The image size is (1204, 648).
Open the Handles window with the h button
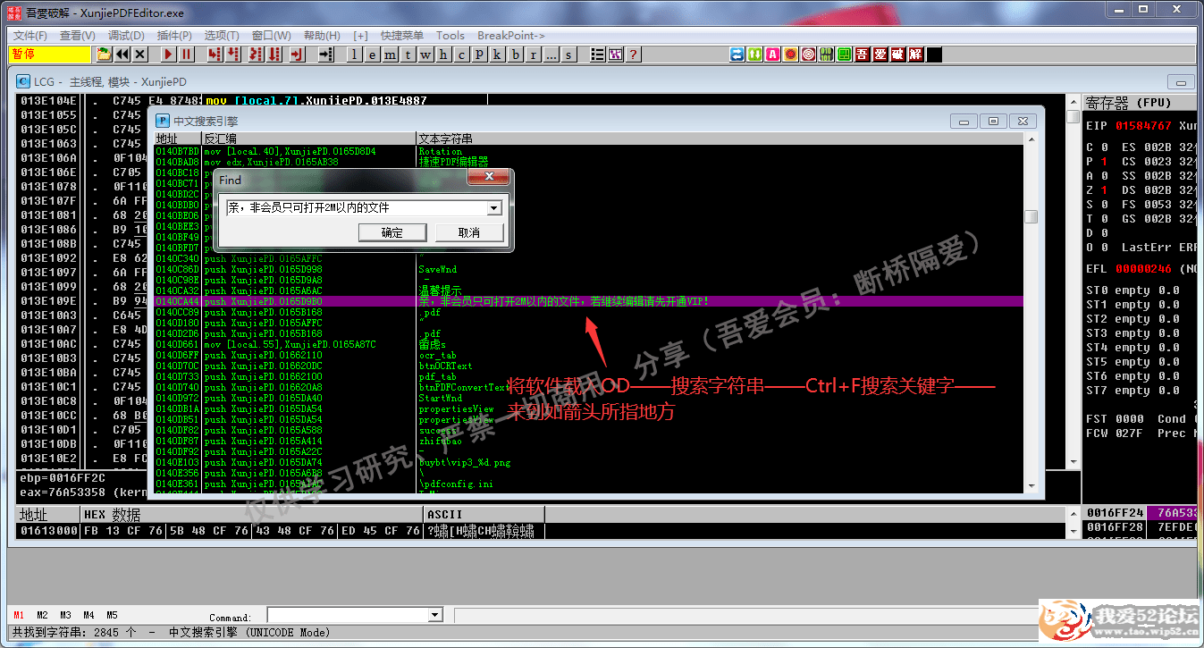click(443, 55)
